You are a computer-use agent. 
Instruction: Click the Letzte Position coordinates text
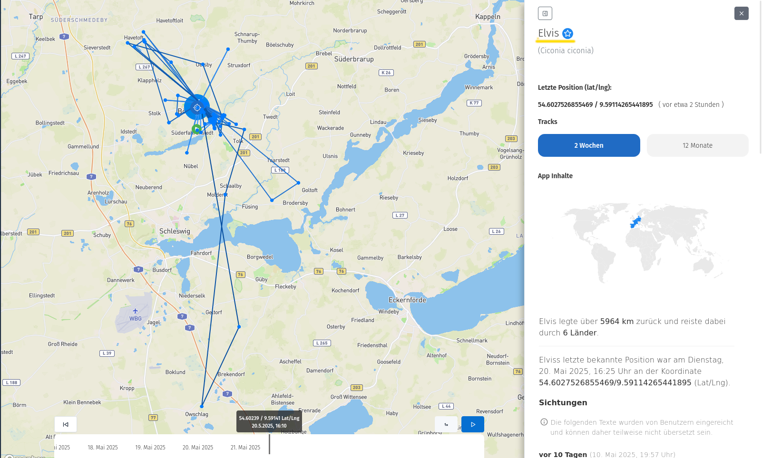[595, 105]
